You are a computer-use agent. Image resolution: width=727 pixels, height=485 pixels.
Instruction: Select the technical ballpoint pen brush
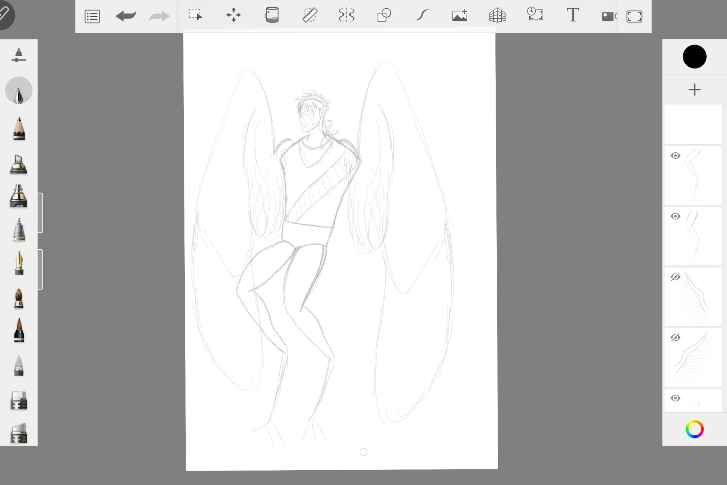19,230
